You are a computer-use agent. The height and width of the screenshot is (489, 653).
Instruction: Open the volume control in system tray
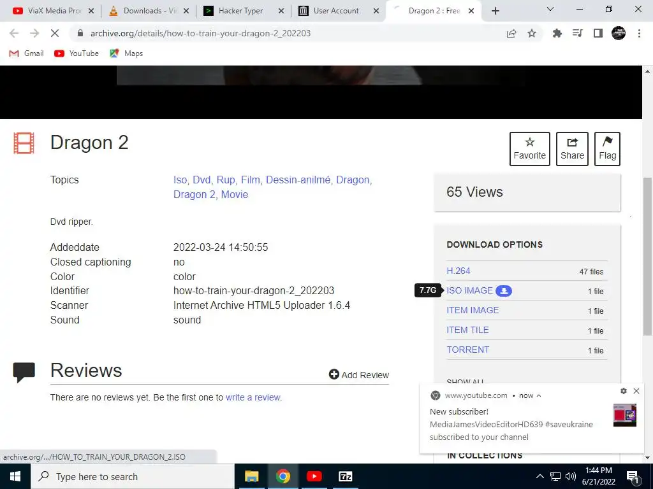(571, 476)
